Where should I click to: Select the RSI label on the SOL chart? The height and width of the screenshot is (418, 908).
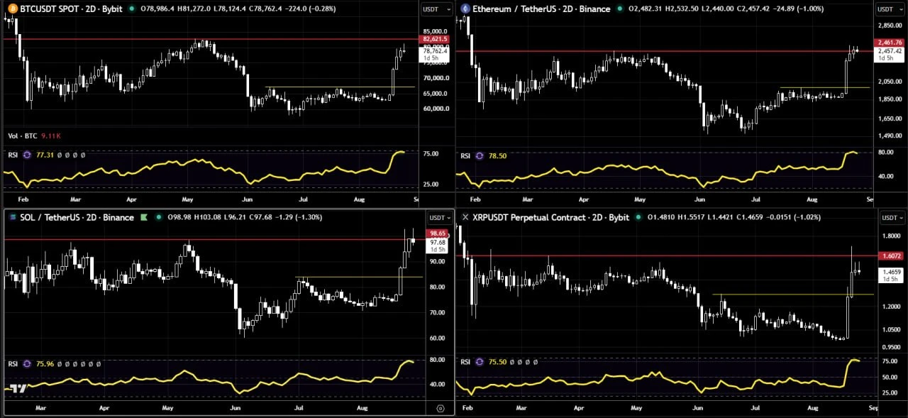(x=13, y=363)
